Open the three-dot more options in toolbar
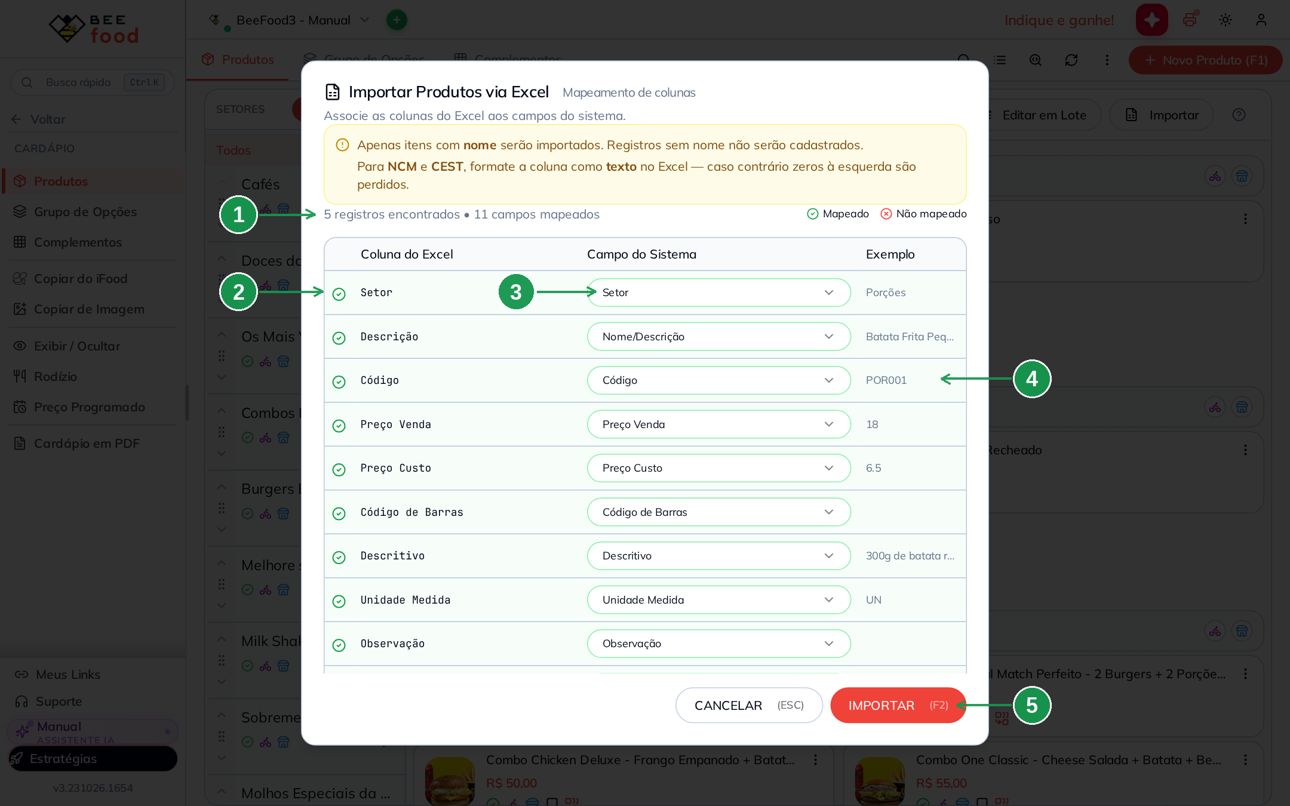The height and width of the screenshot is (806, 1290). [1107, 60]
